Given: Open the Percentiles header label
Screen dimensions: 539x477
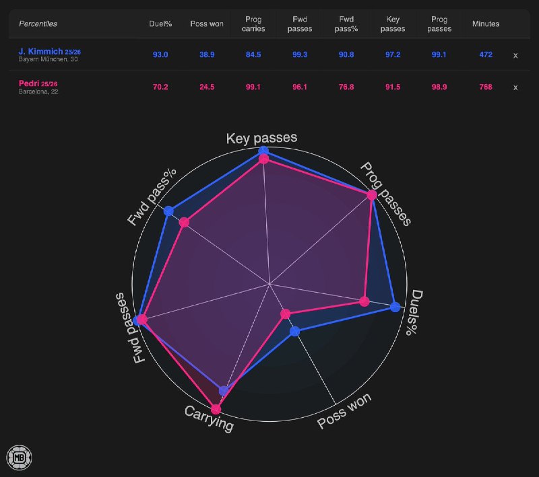Looking at the screenshot, I should pos(38,24).
